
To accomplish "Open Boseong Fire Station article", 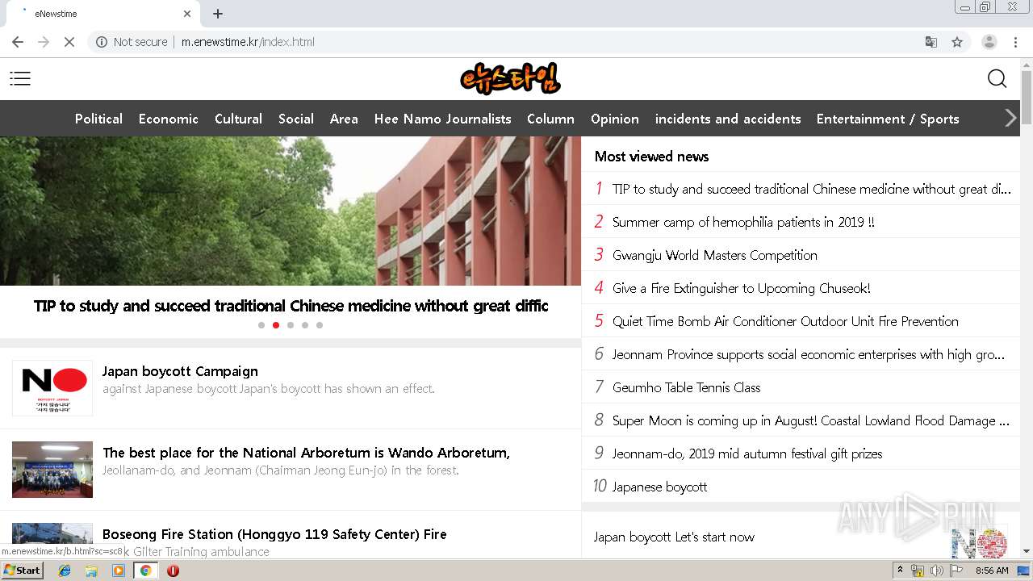I will pyautogui.click(x=274, y=534).
